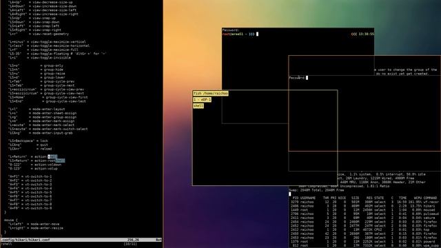Click the "view-reset-geometry" config line
441x248 pixels.
pos(39,34)
